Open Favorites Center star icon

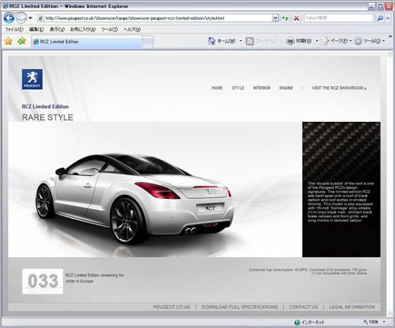tap(9, 41)
